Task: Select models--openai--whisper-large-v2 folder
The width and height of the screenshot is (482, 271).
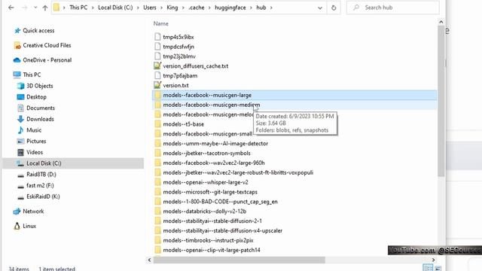Action: 206,182
